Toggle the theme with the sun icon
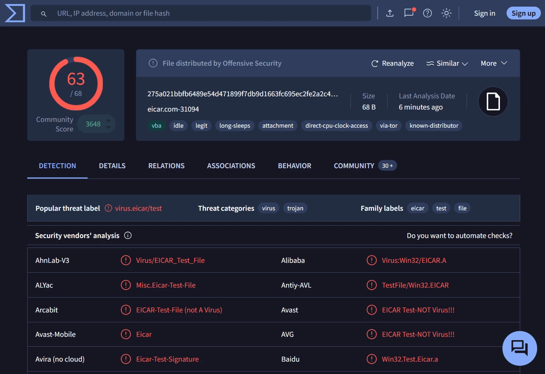The width and height of the screenshot is (545, 374). [x=446, y=13]
